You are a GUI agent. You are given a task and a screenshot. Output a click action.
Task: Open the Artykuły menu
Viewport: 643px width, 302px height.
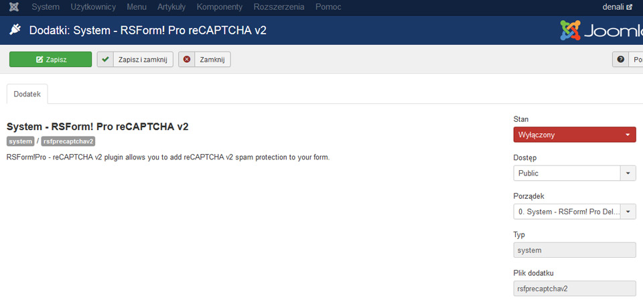171,7
